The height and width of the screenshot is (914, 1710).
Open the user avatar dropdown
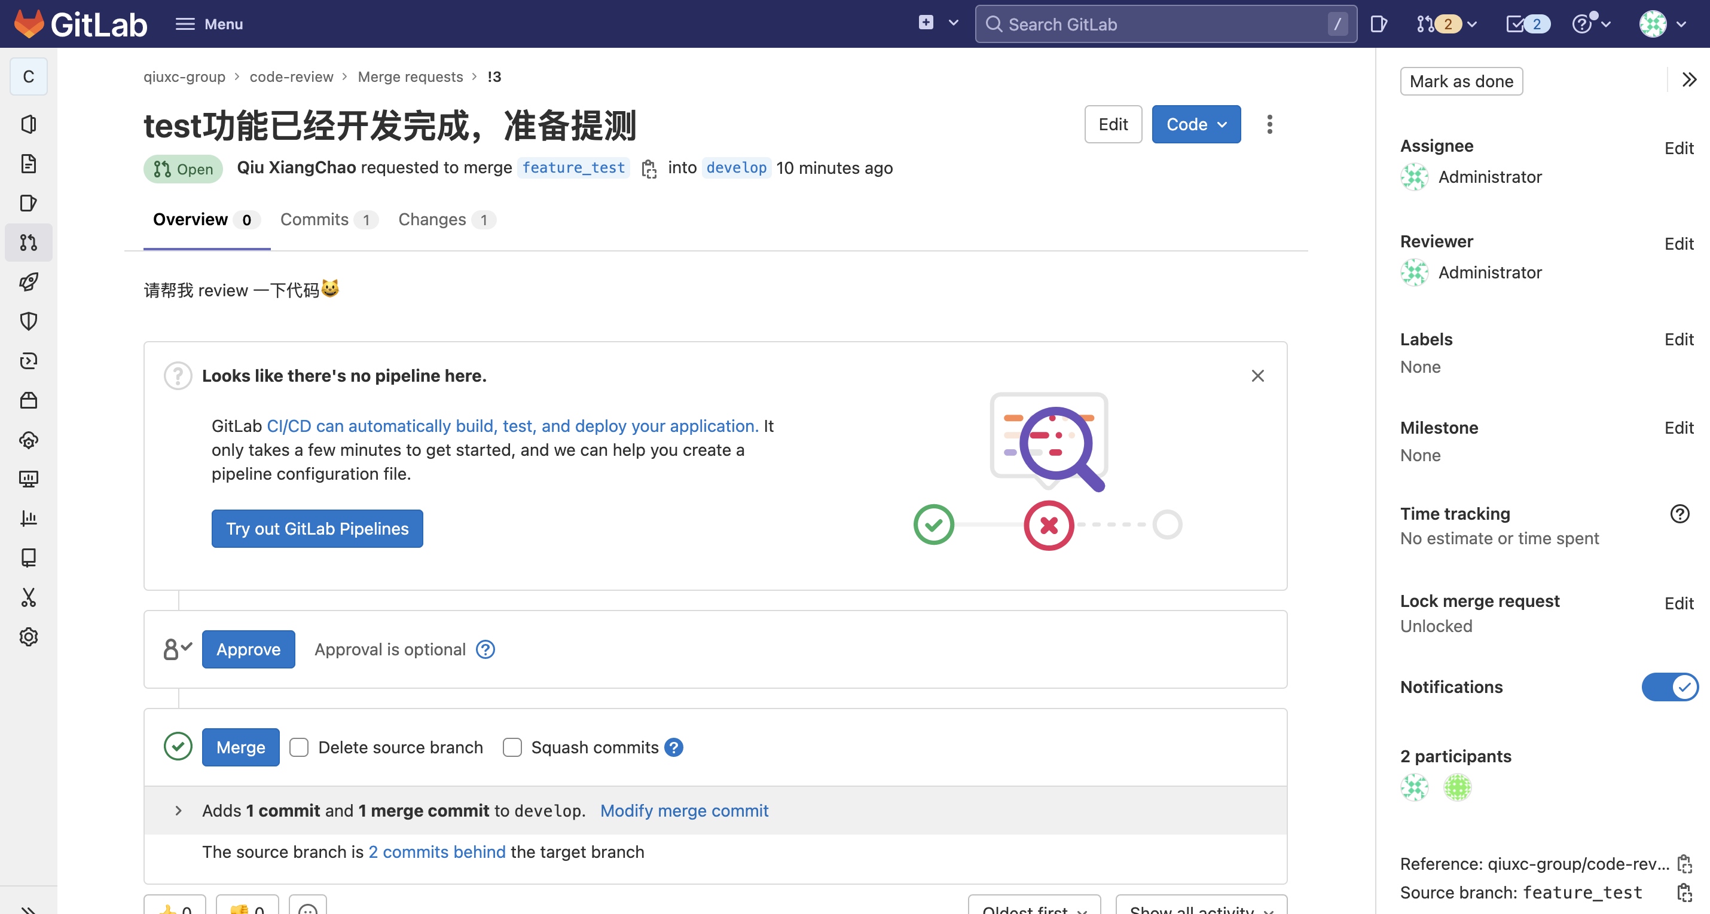[x=1662, y=24]
